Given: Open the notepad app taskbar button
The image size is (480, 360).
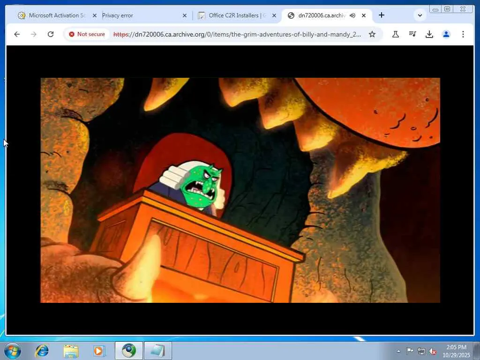Looking at the screenshot, I should pyautogui.click(x=158, y=351).
